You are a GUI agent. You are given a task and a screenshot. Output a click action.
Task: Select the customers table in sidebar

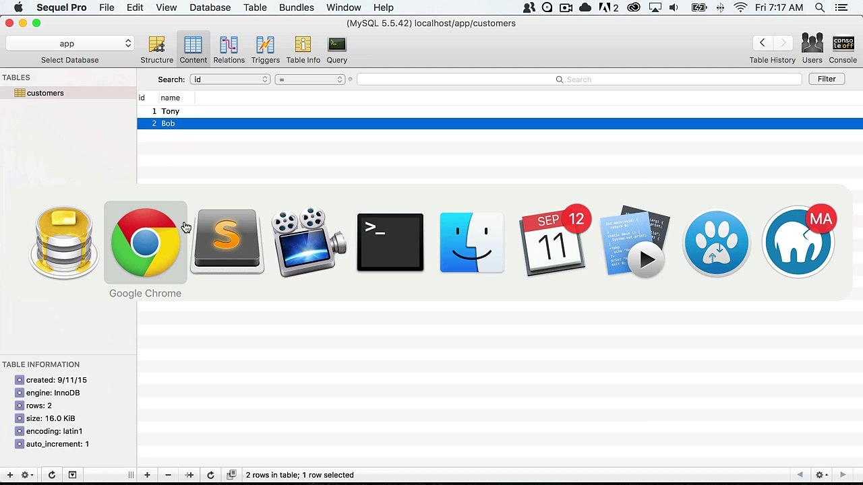coord(68,93)
